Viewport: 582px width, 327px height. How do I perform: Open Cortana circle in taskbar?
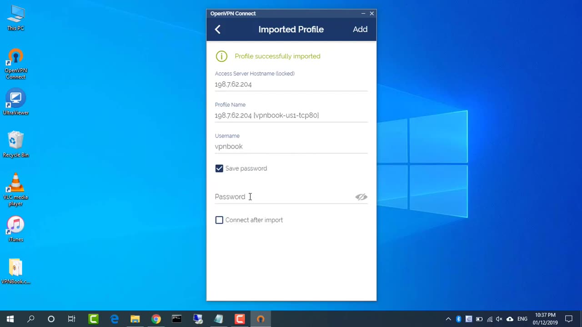pos(51,319)
